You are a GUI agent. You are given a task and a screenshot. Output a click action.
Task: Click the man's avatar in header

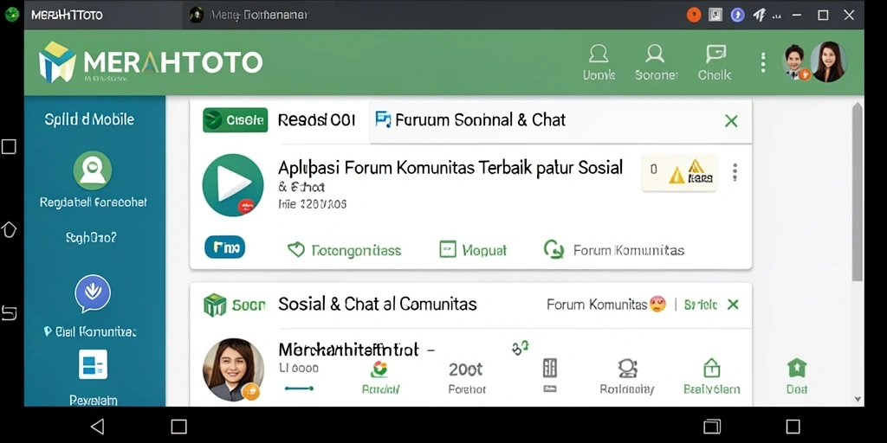coord(795,61)
